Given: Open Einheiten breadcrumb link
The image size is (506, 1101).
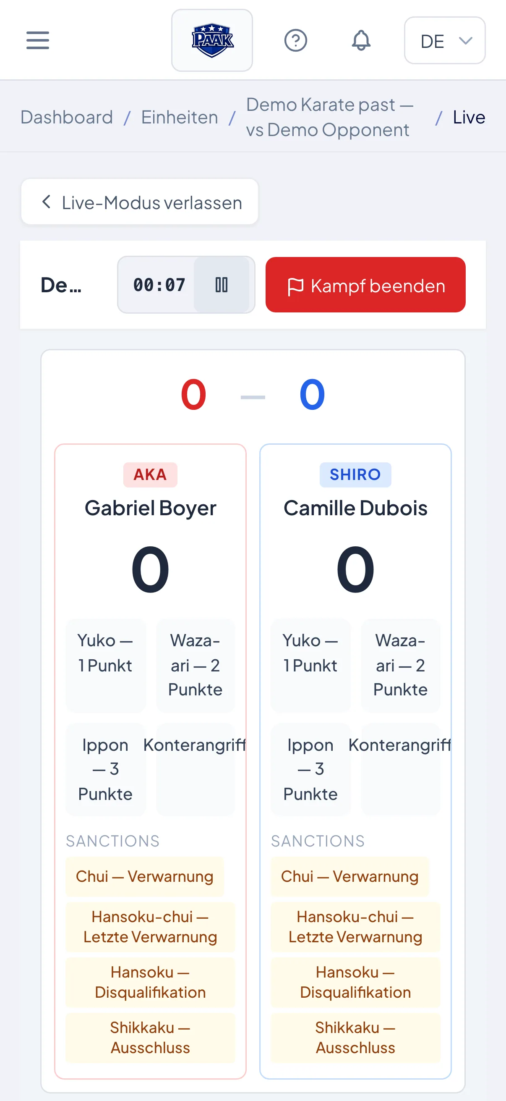Looking at the screenshot, I should 179,117.
